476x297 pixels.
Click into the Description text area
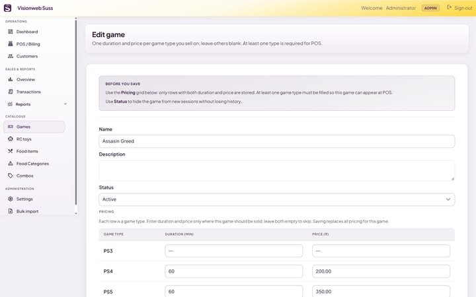pyautogui.click(x=276, y=171)
